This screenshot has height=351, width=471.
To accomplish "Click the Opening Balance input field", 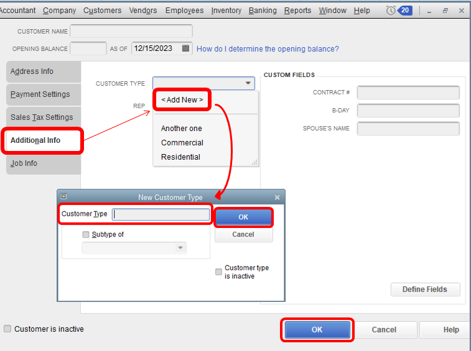I will [88, 48].
